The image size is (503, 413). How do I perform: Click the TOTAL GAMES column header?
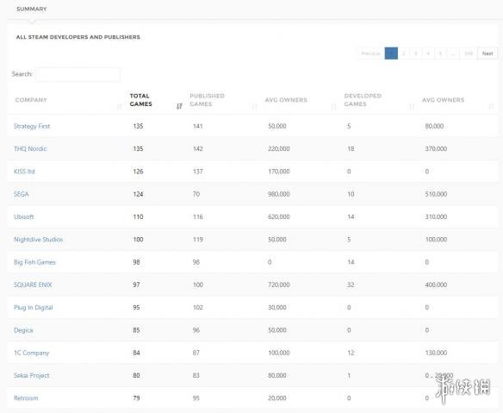pos(141,100)
